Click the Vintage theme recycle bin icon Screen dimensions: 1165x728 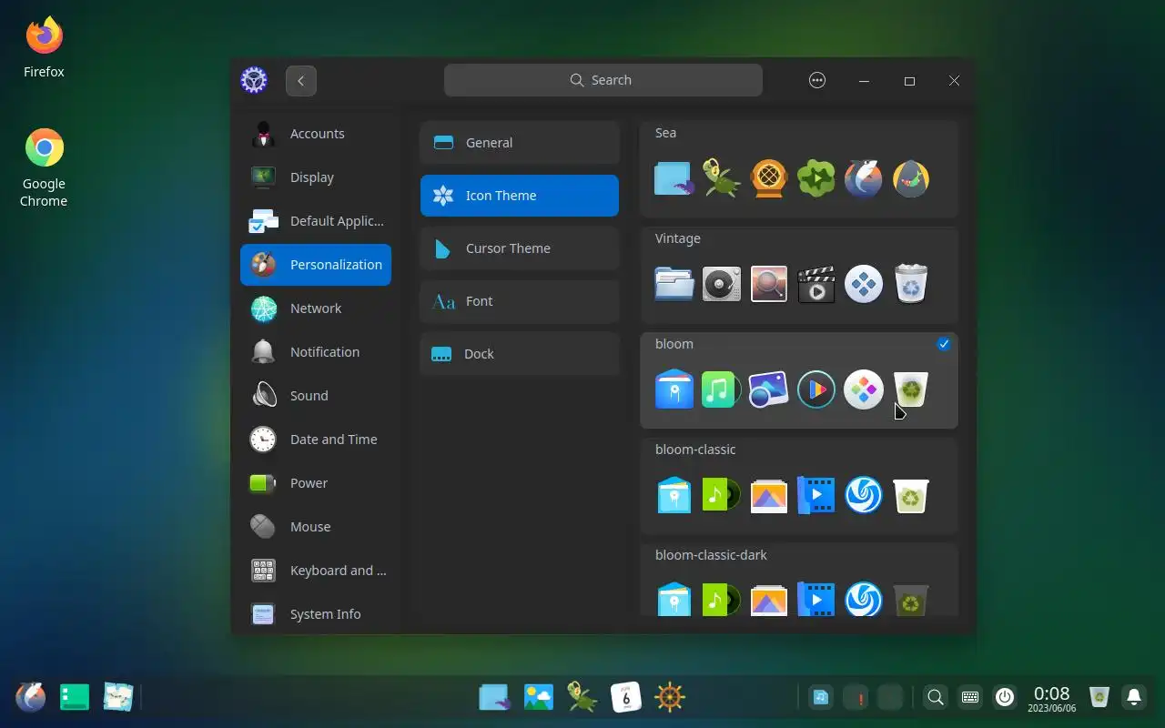point(911,284)
